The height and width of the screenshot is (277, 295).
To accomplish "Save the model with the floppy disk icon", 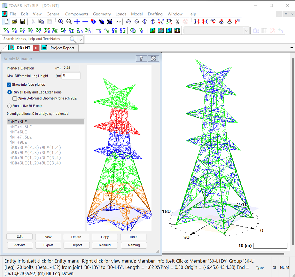I will 23,22.
